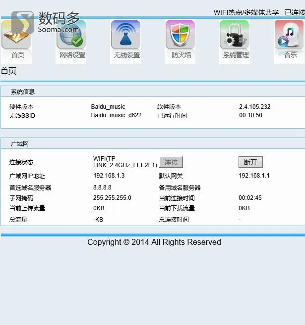Open the 首页 home icon
Viewport: 305px width, 325px height.
tap(16, 35)
